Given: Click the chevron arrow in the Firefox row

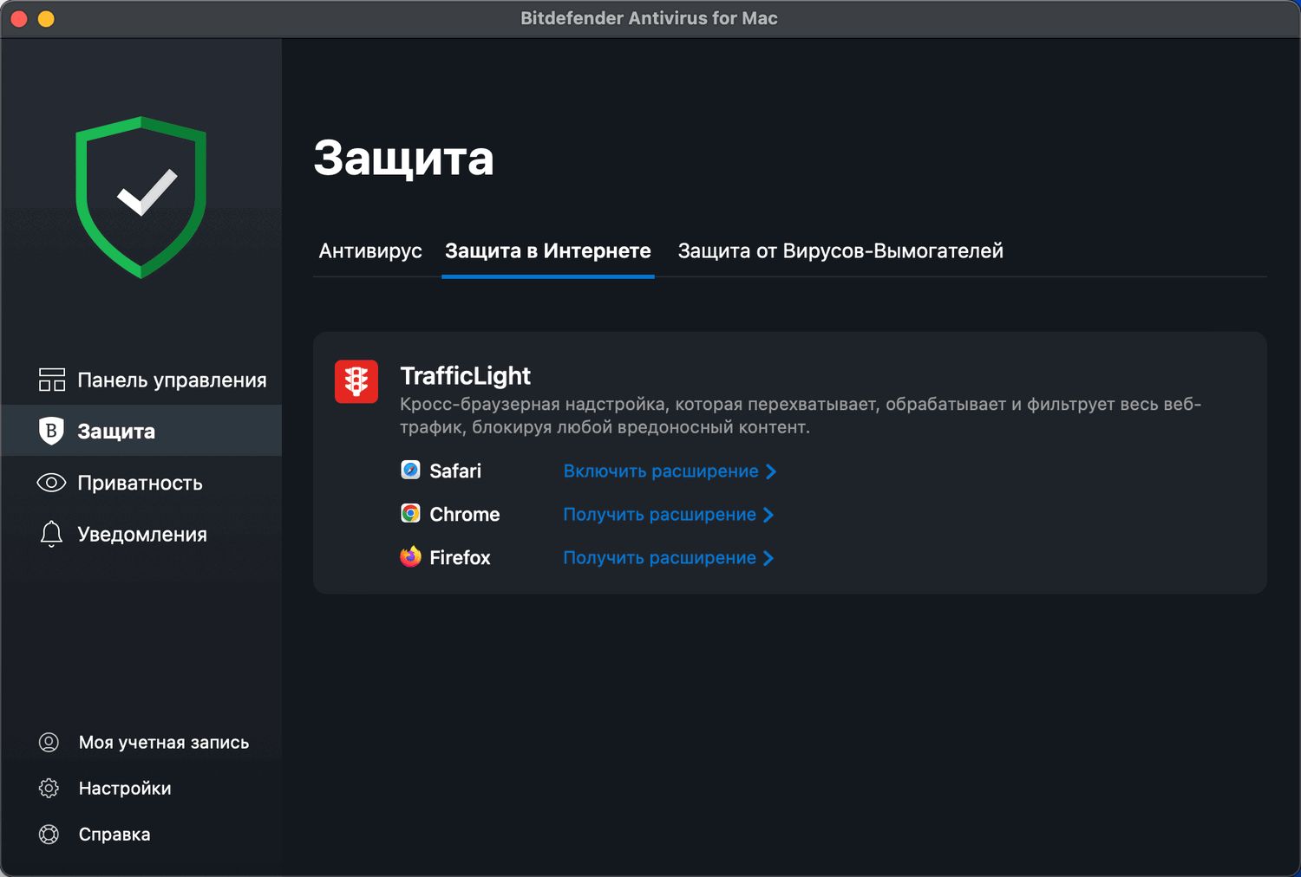Looking at the screenshot, I should [768, 558].
